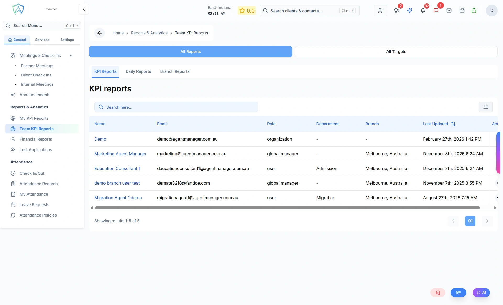The image size is (503, 305).
Task: Click the headset support icon at bottom right
Action: [438, 292]
